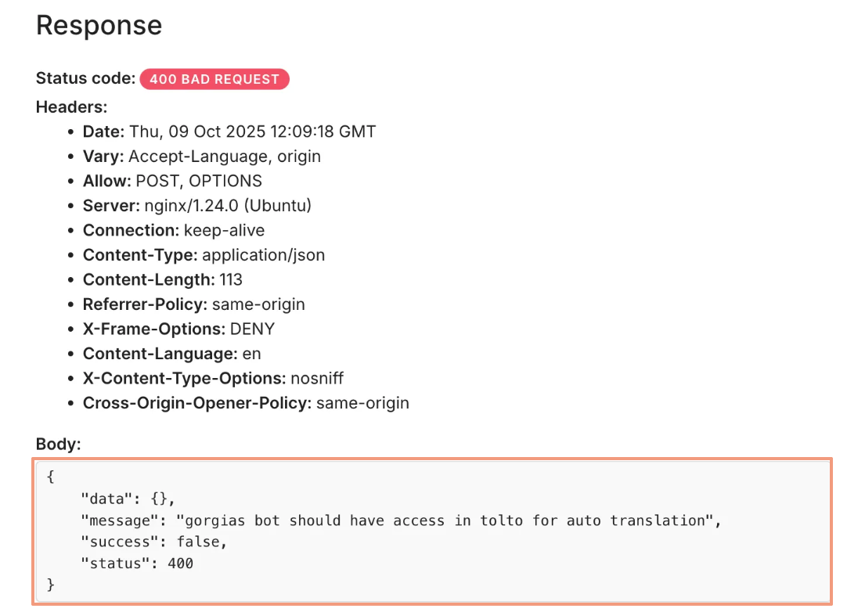
Task: Select the Content-Length header line
Action: [163, 279]
